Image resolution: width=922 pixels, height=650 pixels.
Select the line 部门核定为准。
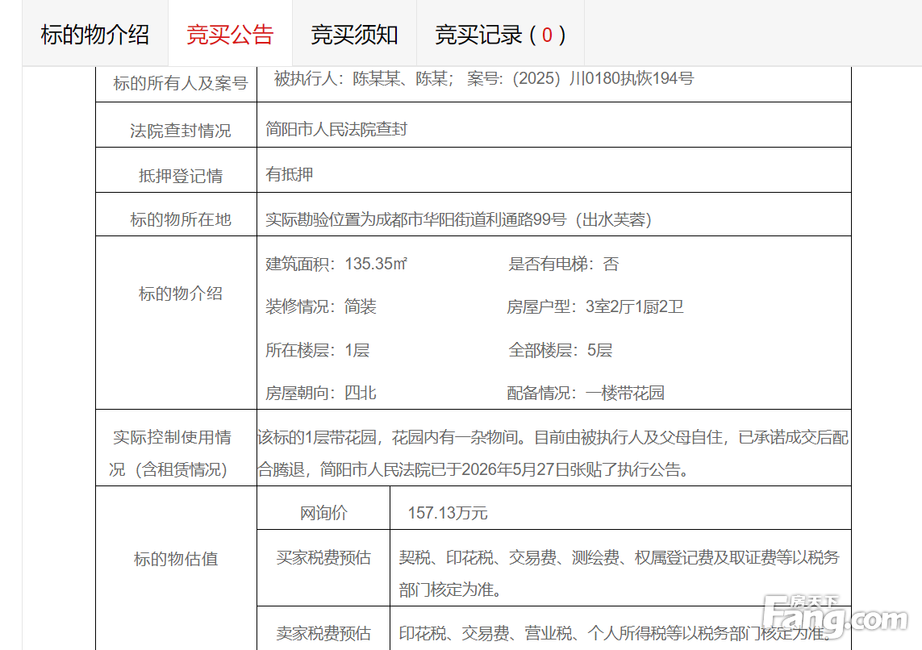tap(451, 589)
